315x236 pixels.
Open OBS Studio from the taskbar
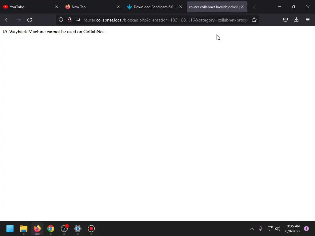[64, 229]
